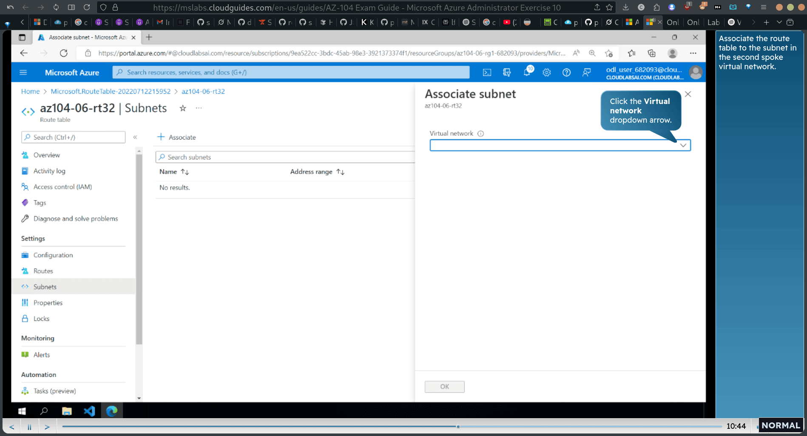
Task: Open Diagnose and solve problems
Action: click(x=76, y=219)
